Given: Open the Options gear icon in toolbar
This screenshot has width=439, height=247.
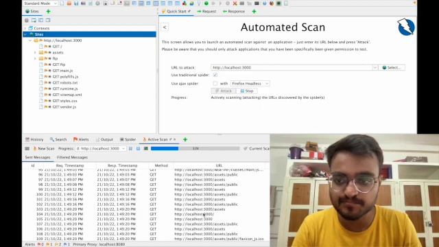Looking at the screenshot, I should pos(97,3).
